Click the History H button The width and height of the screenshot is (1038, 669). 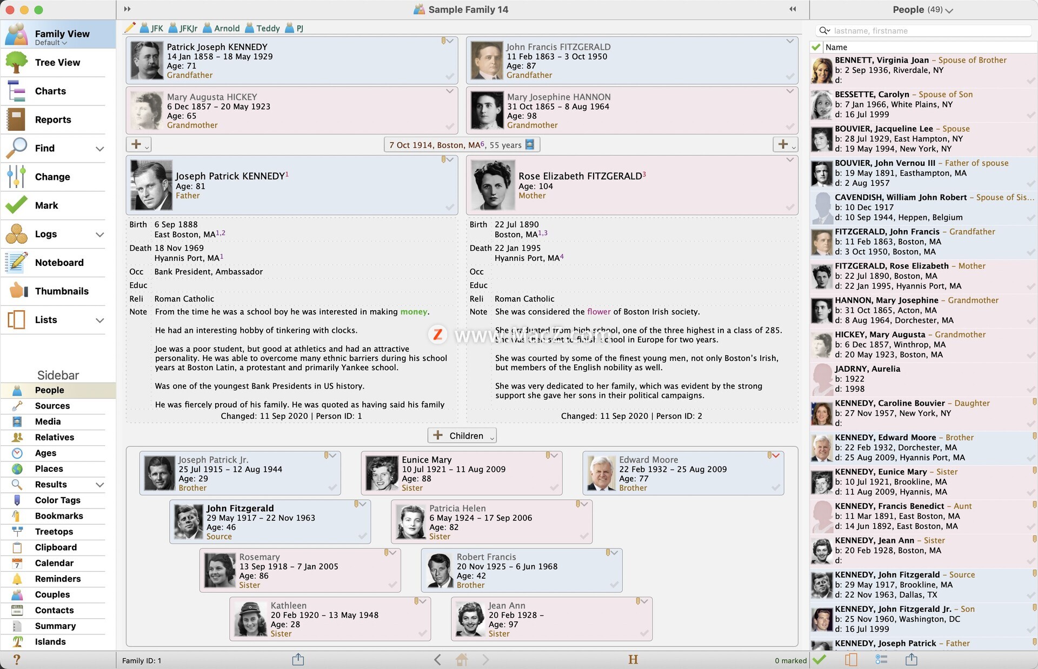click(633, 659)
